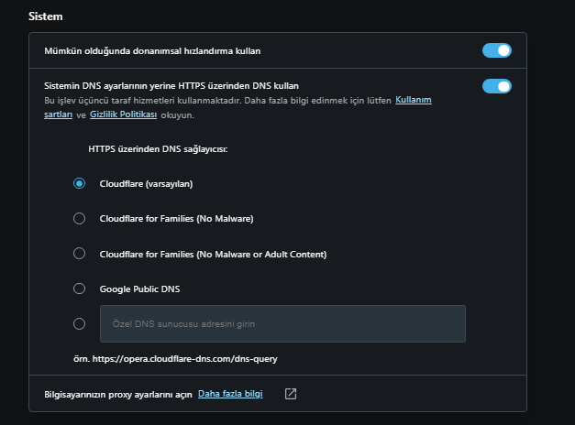Click Mümkün olduğunda donanımsal hızlandırma kullan label
Screen dimensions: 575x425
tap(152, 51)
